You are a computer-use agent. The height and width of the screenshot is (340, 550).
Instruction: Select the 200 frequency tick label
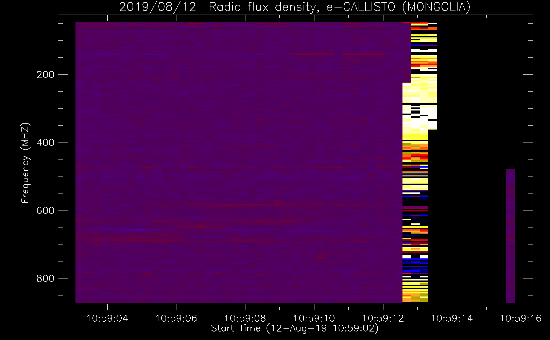[x=46, y=75]
